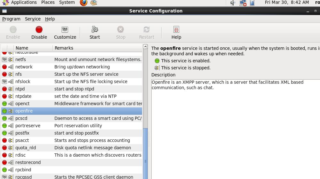Screen dimensions: 320x179
Task: Click the Restart toolbar button
Action: tap(147, 33)
